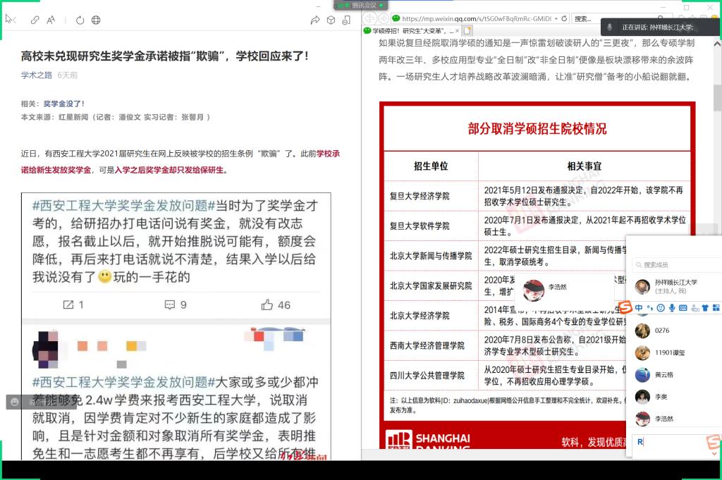Click the Sogou emoji smiley icon
The width and height of the screenshot is (722, 480).
pos(661,308)
